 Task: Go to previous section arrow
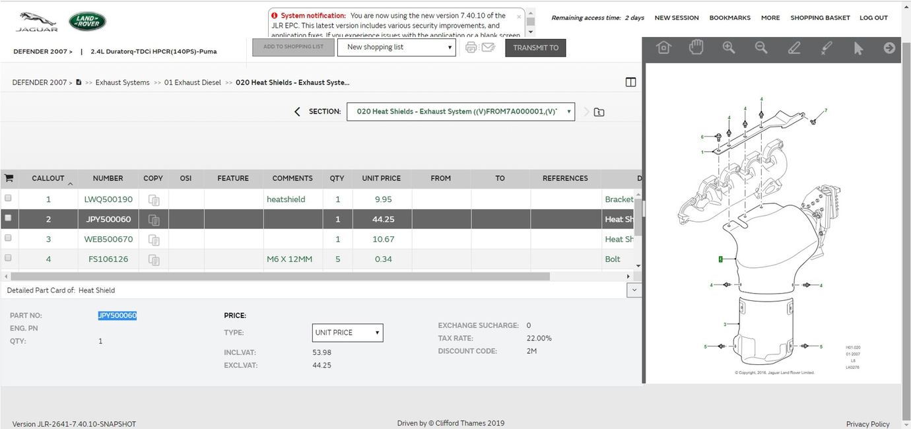pyautogui.click(x=297, y=112)
